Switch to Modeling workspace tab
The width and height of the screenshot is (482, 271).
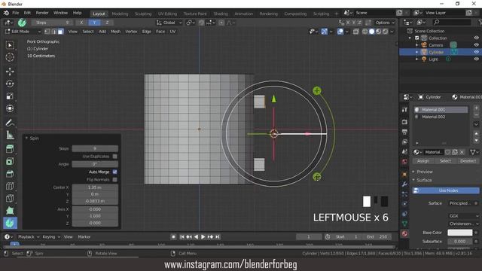coord(120,14)
